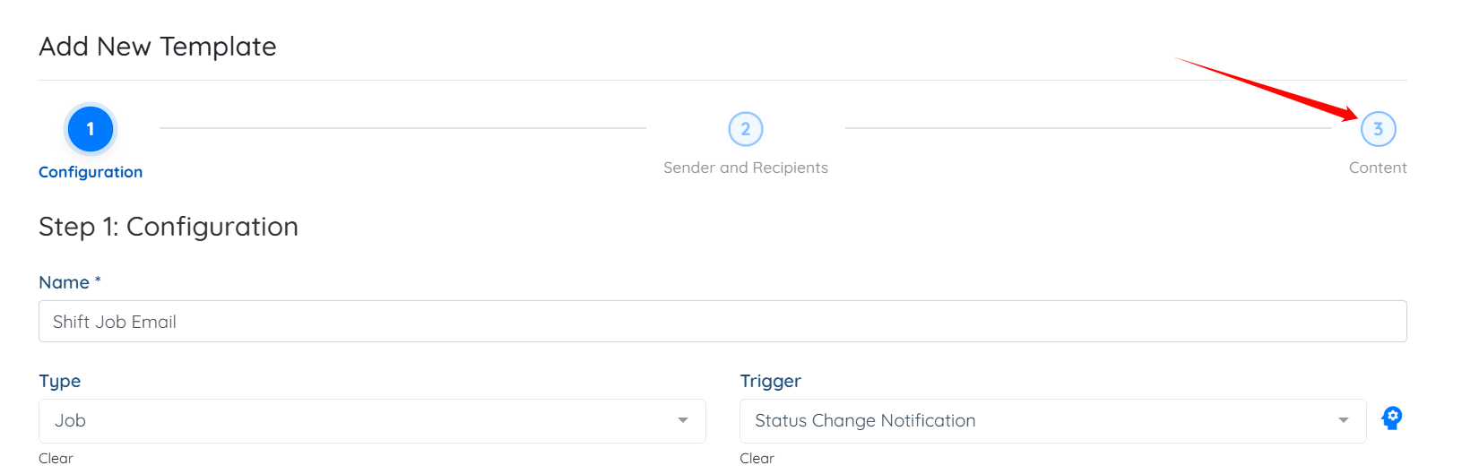
Task: Expand the Type dropdown arrow
Action: tap(683, 420)
